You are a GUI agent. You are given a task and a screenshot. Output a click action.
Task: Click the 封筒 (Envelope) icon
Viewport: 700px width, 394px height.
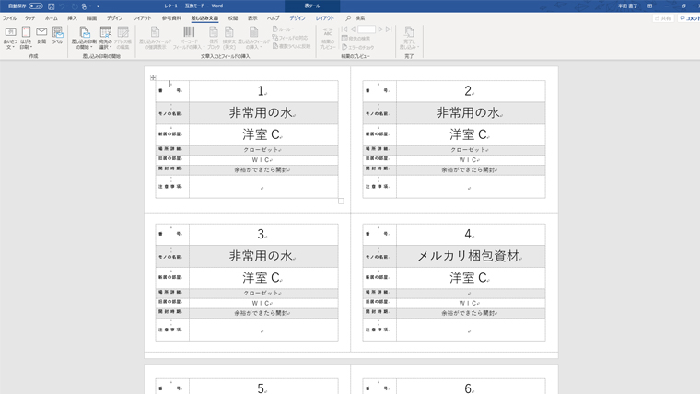[x=41, y=35]
